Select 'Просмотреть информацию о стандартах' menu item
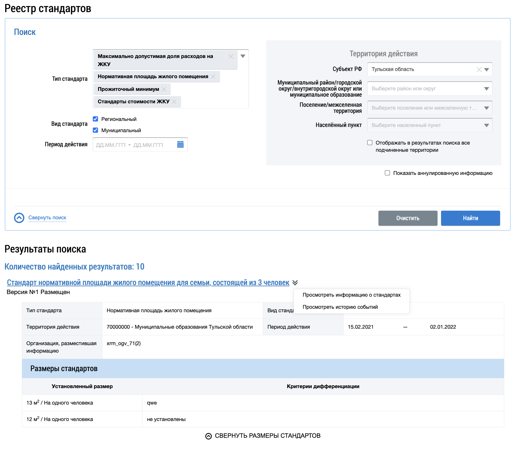This screenshot has height=449, width=514. [351, 295]
